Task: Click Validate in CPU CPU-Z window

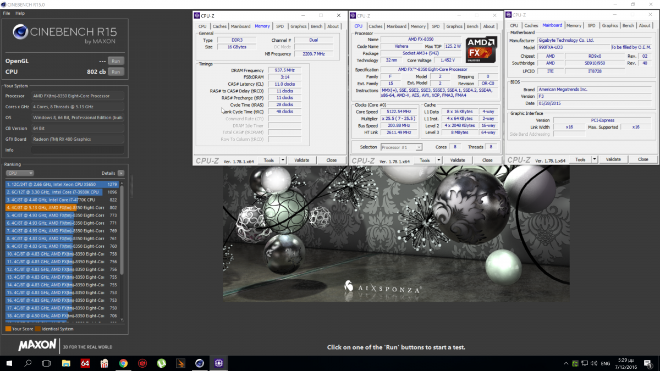Action: coord(458,160)
